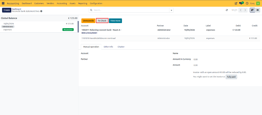262x115 pixels.
Task: Switch to kanban view icon
Action: [252, 10]
